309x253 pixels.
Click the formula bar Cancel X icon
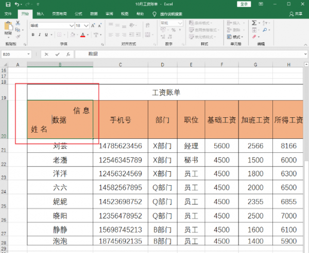[x=46, y=55]
